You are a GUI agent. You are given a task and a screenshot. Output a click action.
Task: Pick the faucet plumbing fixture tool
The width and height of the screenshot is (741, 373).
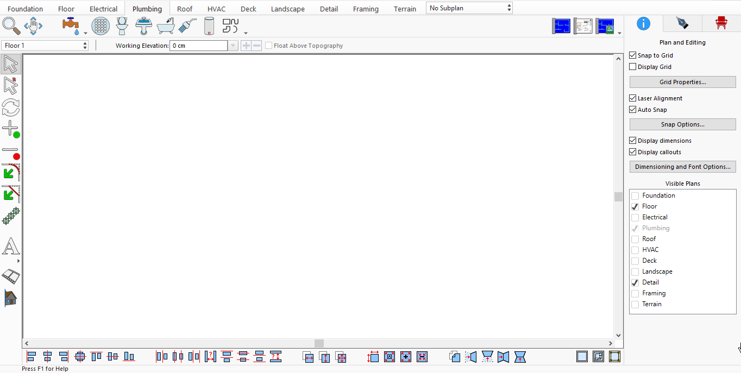(71, 26)
